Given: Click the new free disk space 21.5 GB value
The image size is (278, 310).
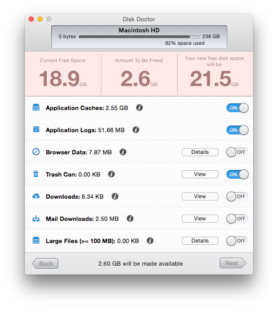Looking at the screenshot, I should [214, 78].
